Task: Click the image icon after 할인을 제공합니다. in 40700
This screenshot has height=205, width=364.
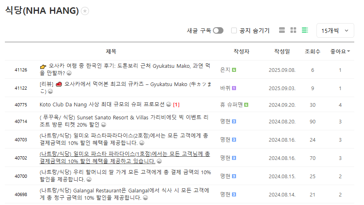Action: click(x=89, y=179)
